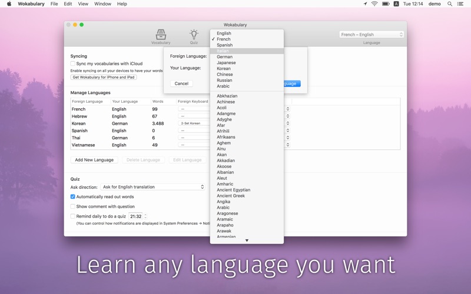The image size is (471, 294).
Task: Open the Korean row's right-hand popup arrows
Action: click(287, 123)
